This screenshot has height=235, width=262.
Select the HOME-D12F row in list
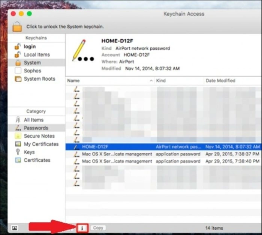point(164,147)
